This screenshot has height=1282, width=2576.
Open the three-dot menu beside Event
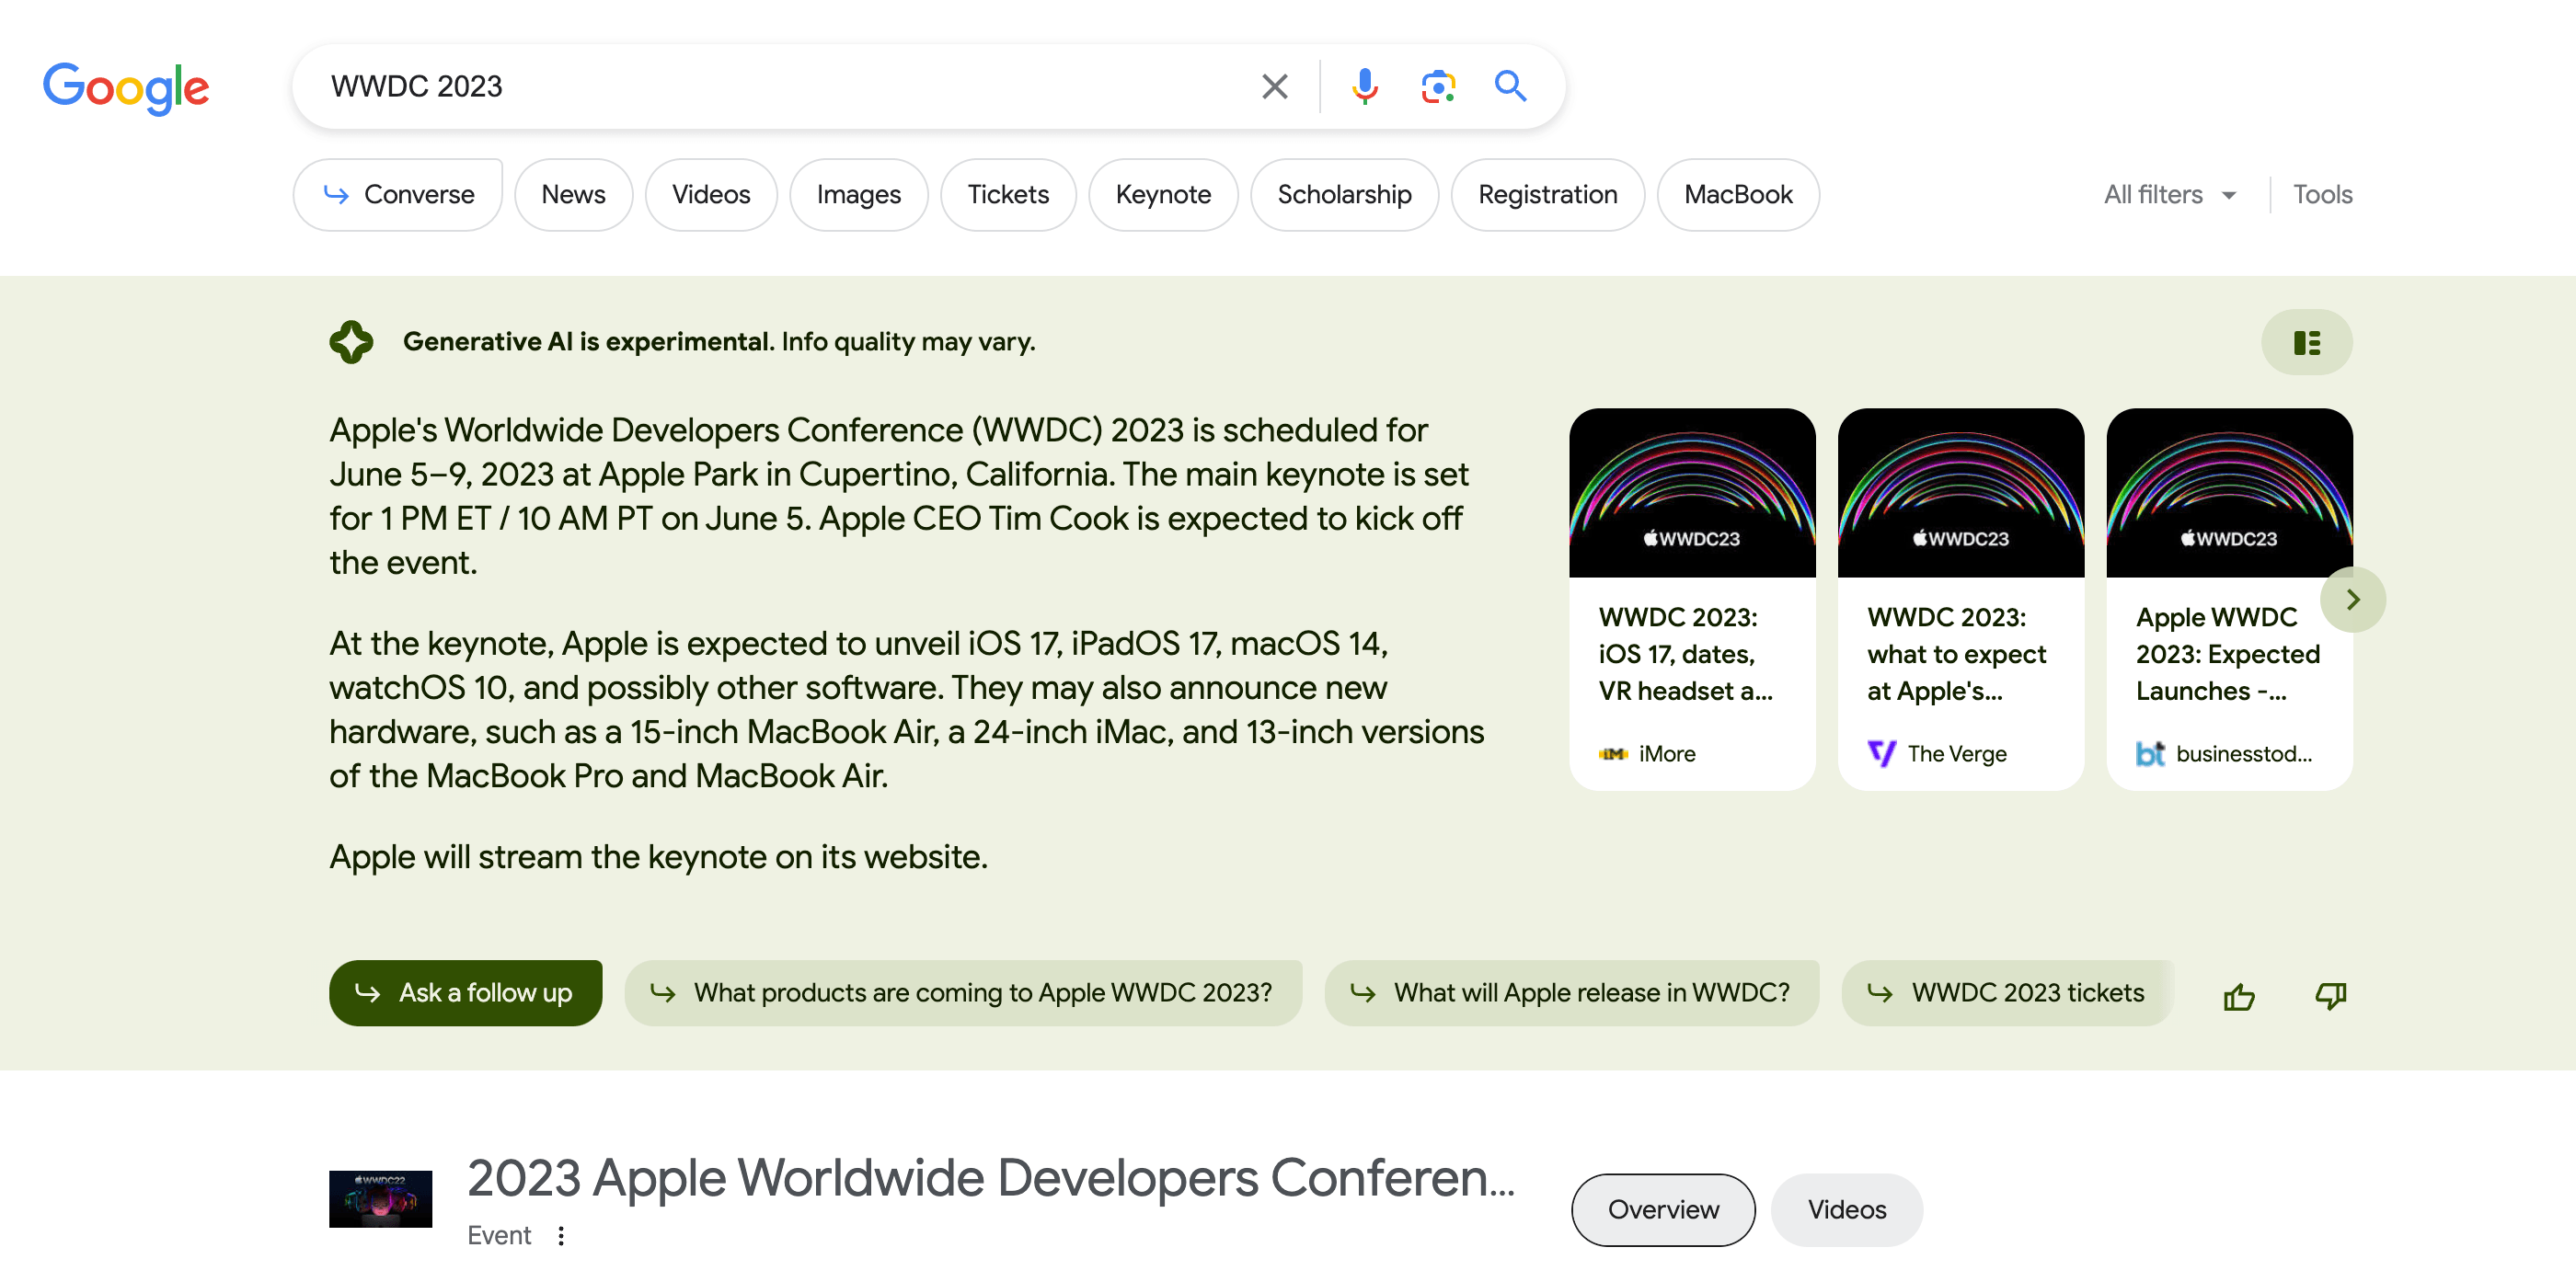[x=561, y=1236]
